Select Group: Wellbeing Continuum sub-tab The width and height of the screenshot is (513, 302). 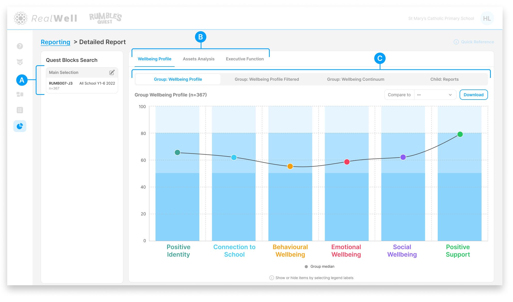click(356, 79)
